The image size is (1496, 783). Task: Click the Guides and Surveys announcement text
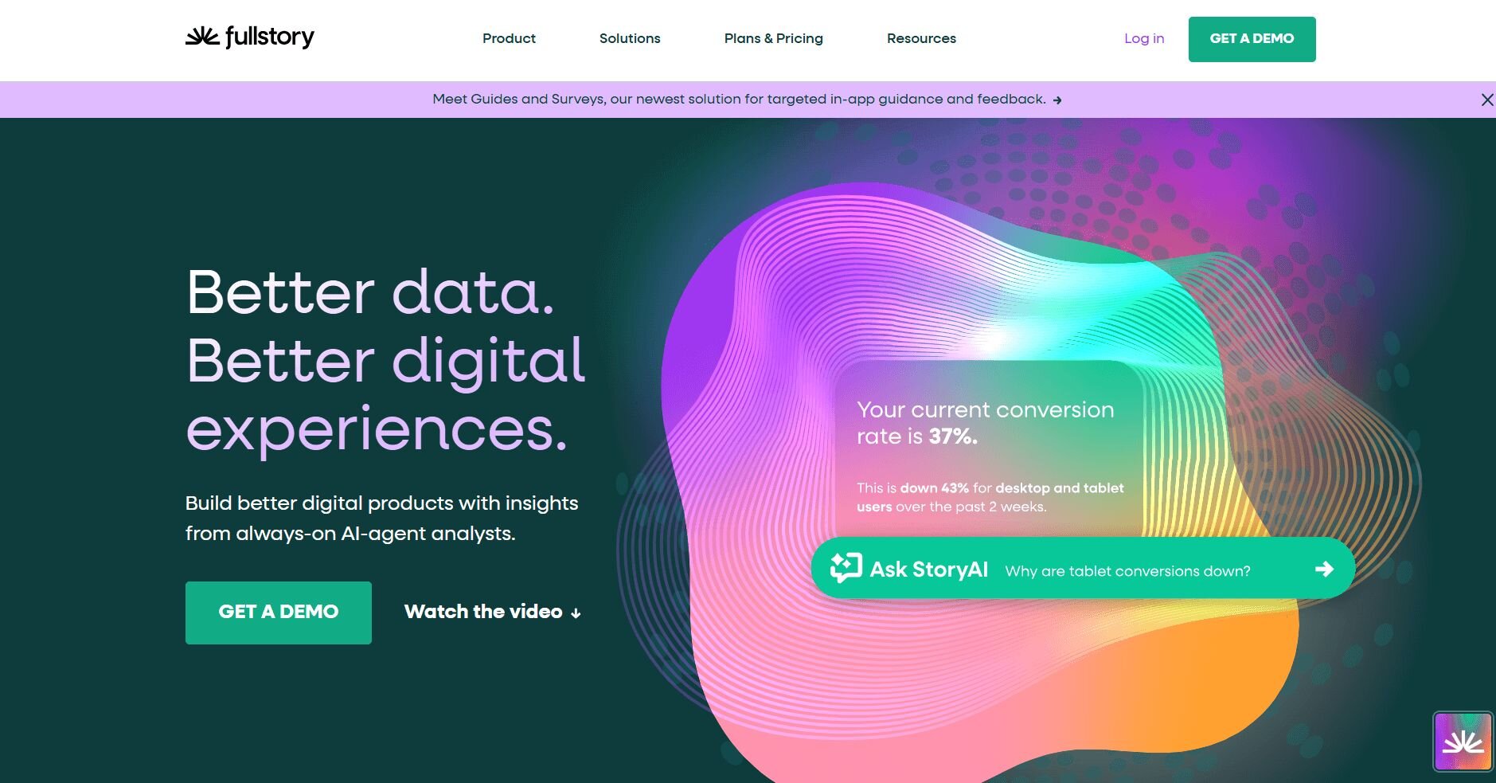click(x=739, y=99)
